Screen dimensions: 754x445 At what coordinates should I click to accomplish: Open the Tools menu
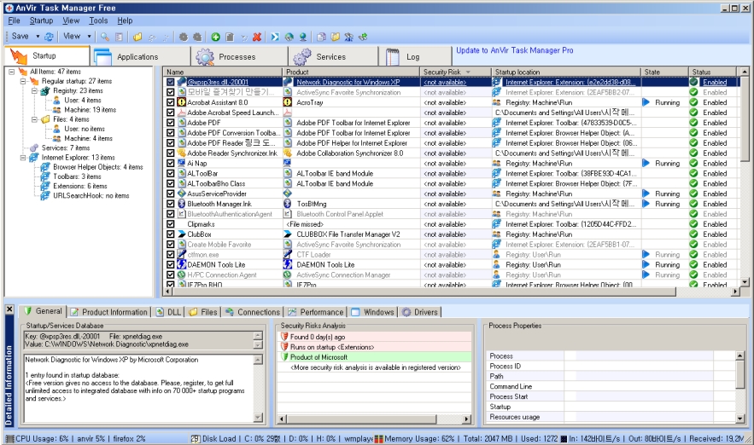98,20
